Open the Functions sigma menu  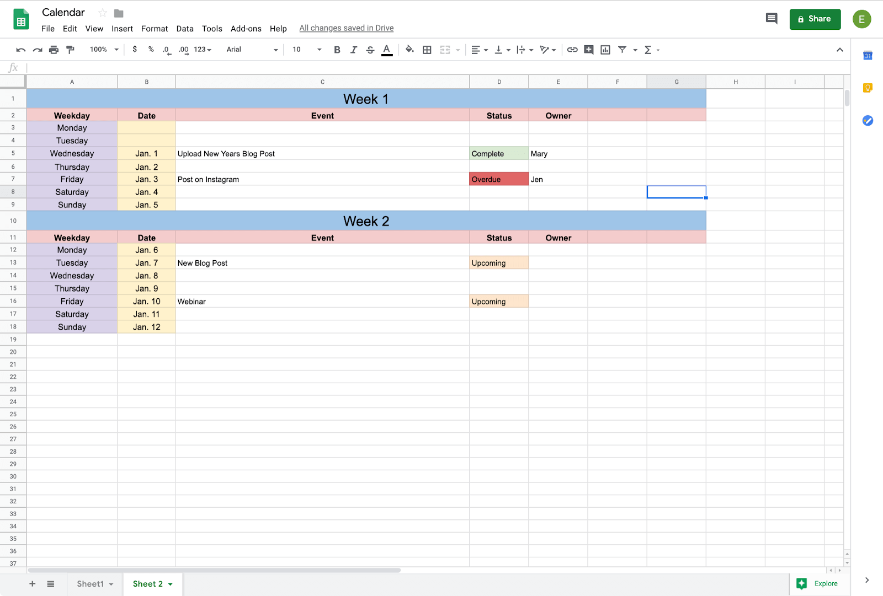pos(651,50)
